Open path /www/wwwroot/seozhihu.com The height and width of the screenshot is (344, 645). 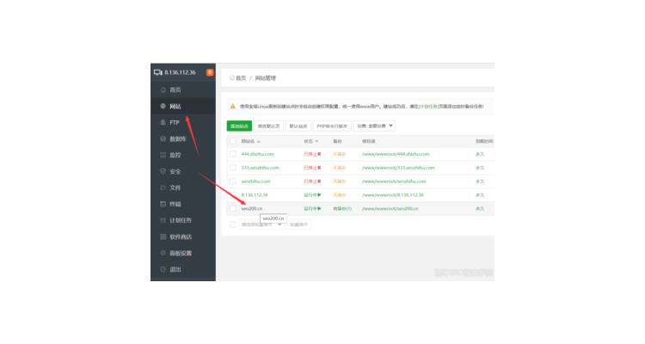(x=394, y=181)
